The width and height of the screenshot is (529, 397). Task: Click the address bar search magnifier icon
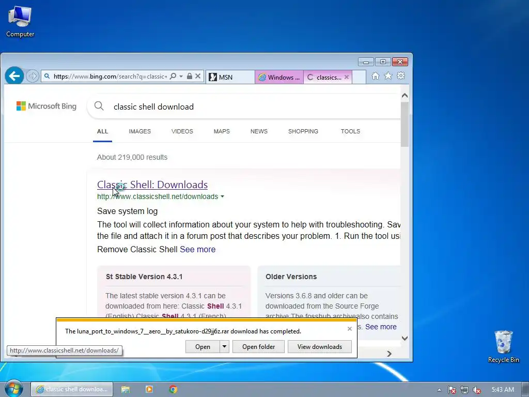[173, 77]
